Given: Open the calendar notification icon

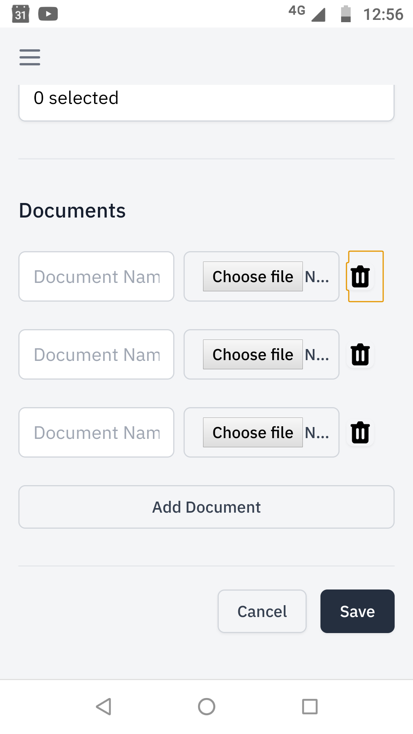Looking at the screenshot, I should tap(21, 14).
